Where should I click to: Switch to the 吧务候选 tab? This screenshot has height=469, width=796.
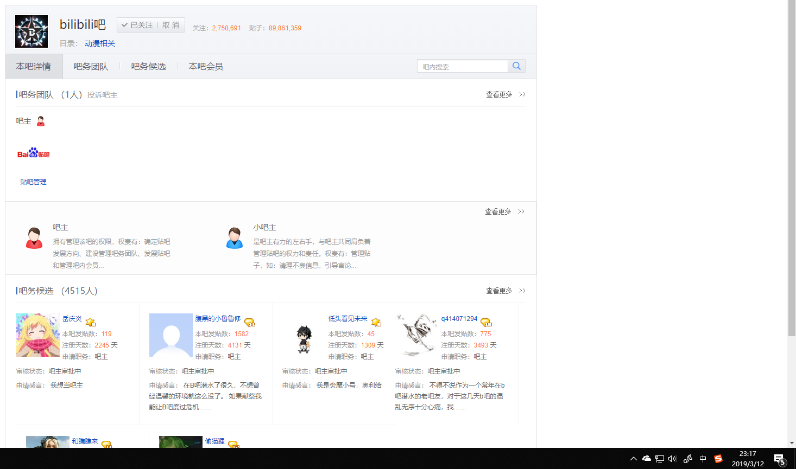coord(148,66)
